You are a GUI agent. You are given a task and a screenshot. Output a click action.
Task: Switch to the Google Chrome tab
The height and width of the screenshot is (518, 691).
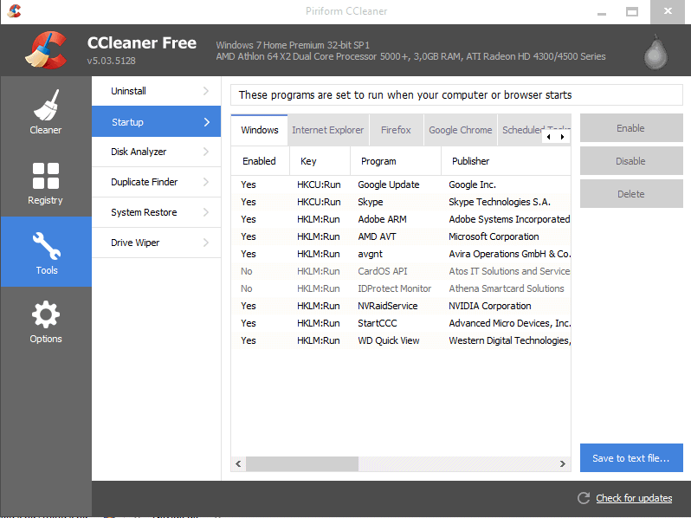click(460, 130)
